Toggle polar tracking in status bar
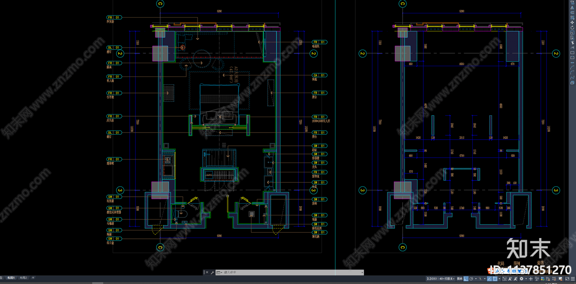The height and width of the screenshot is (284, 576). (x=471, y=279)
